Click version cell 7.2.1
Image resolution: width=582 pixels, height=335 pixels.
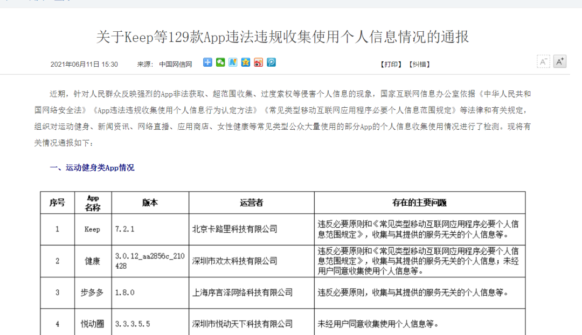coord(150,229)
